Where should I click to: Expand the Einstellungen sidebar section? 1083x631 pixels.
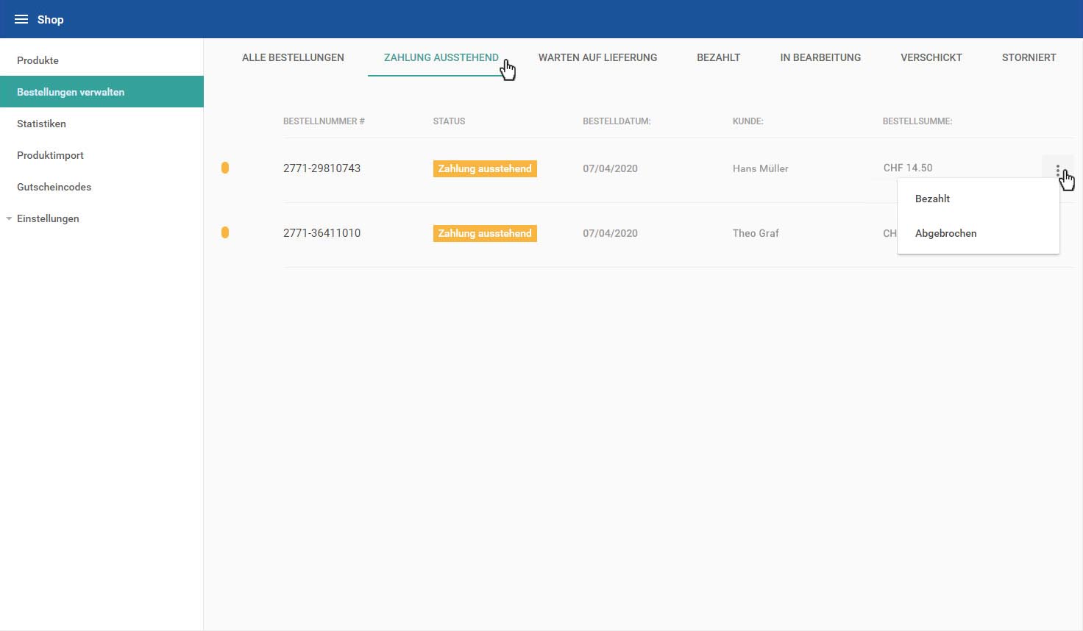click(9, 218)
